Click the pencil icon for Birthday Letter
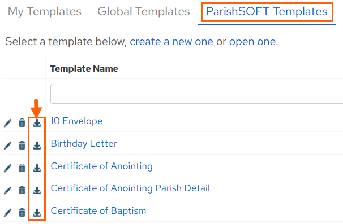 coord(8,146)
